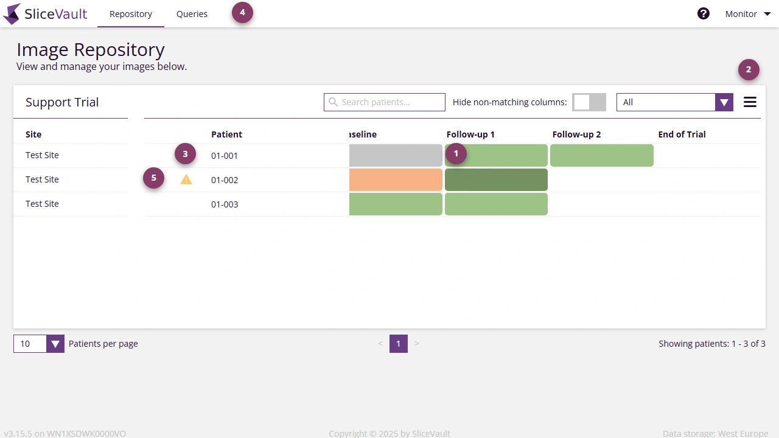Click the numbered badge 4 beside Queries
779x438 pixels.
[242, 12]
